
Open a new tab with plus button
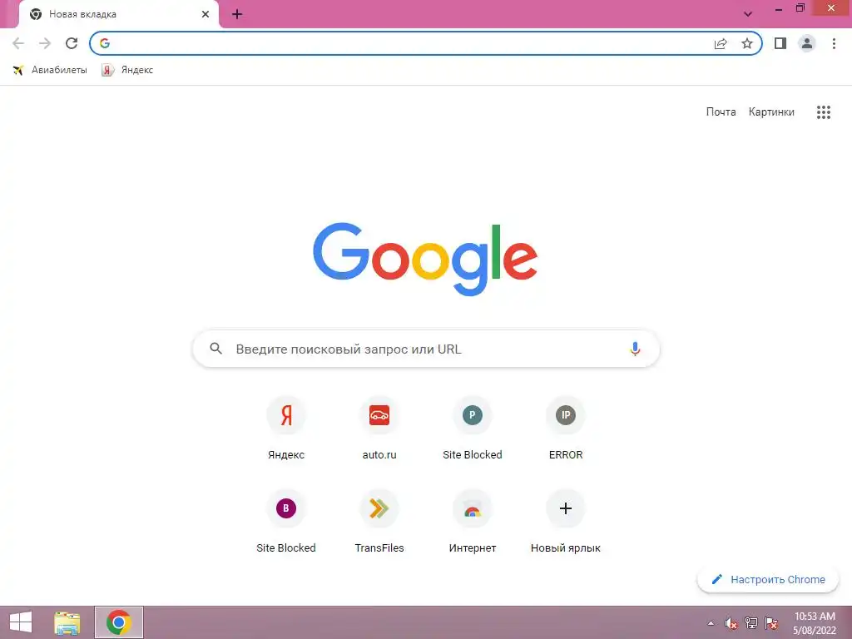tap(237, 14)
